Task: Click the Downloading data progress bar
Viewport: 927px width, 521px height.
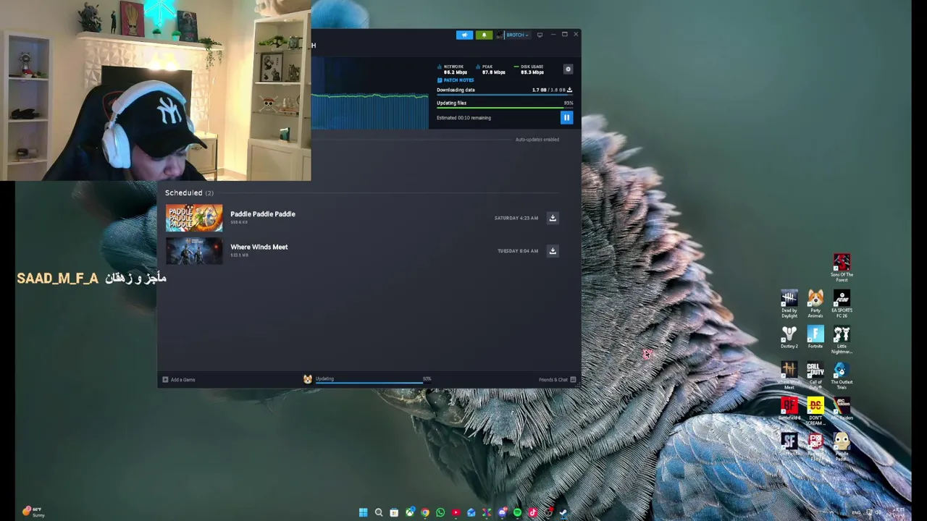Action: pyautogui.click(x=504, y=95)
